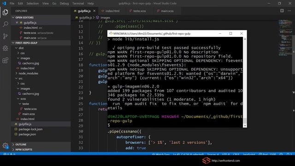Open the Selection menu
The width and height of the screenshot is (295, 166).
33,3
